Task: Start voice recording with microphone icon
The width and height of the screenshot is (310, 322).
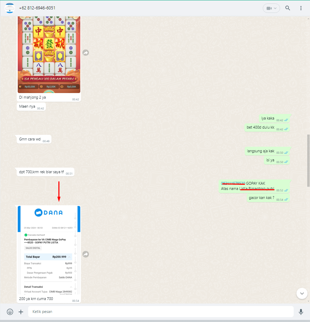Action: tap(301, 312)
